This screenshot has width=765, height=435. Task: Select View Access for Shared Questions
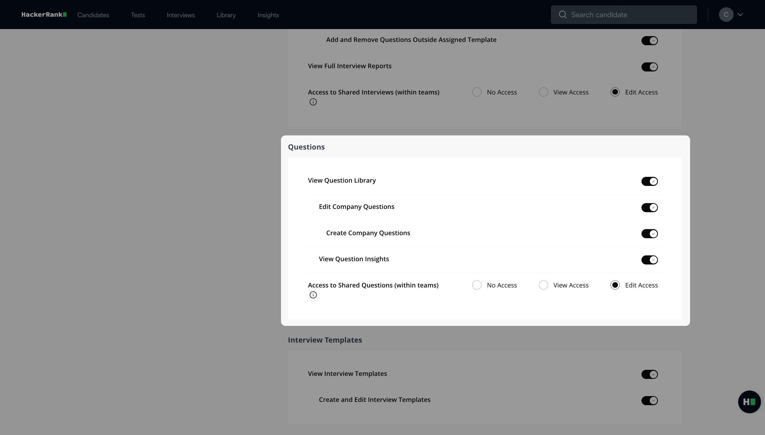[x=543, y=285]
